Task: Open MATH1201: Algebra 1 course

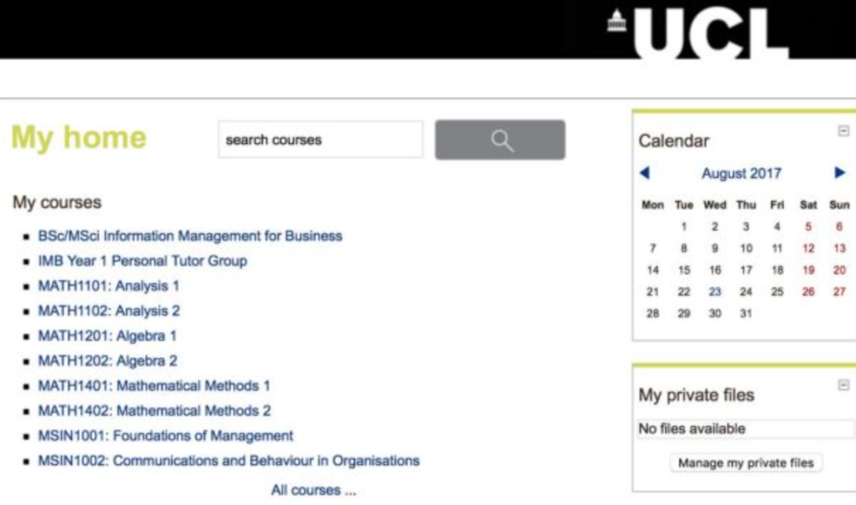Action: (107, 336)
